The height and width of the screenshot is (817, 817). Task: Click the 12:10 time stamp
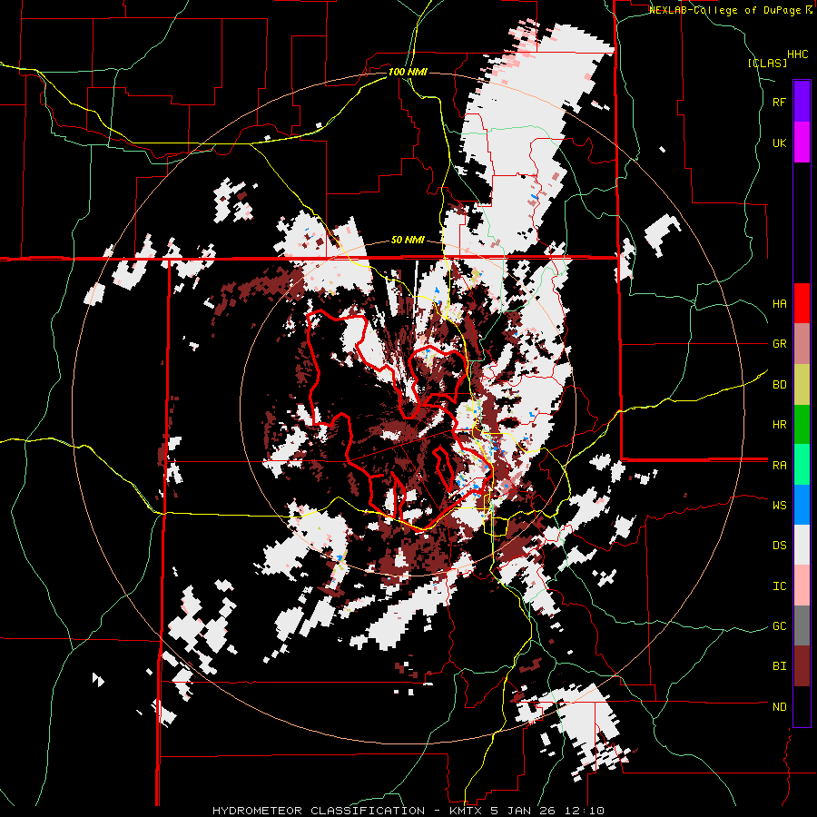pos(586,811)
